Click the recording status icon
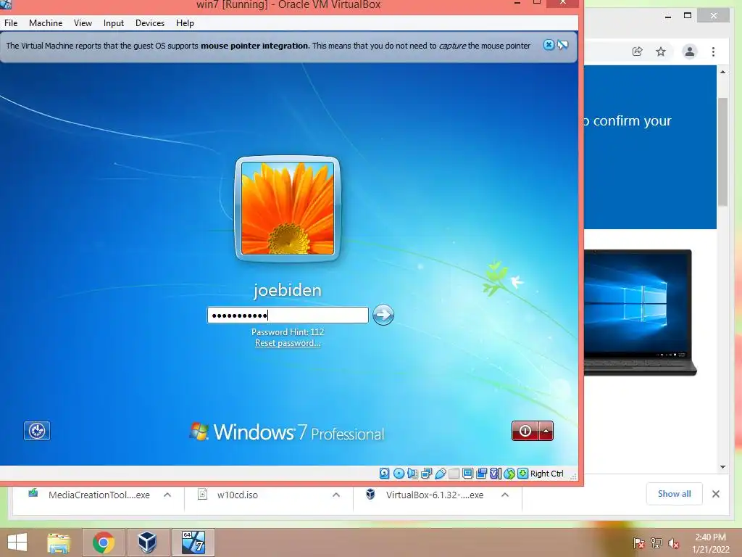 click(x=482, y=473)
